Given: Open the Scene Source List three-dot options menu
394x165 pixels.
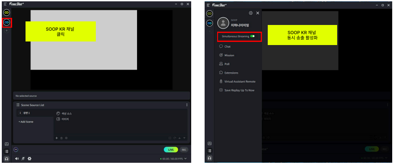Looking at the screenshot, I should click(187, 105).
